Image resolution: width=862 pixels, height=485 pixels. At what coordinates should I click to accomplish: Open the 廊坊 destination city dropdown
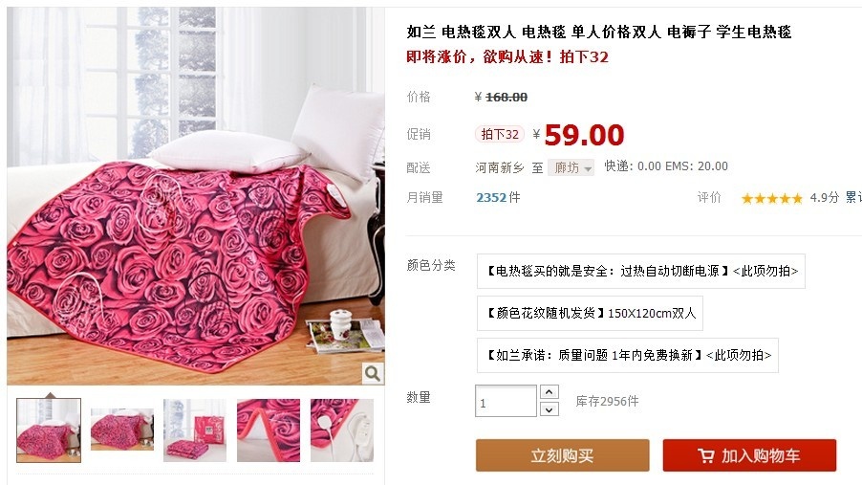571,167
